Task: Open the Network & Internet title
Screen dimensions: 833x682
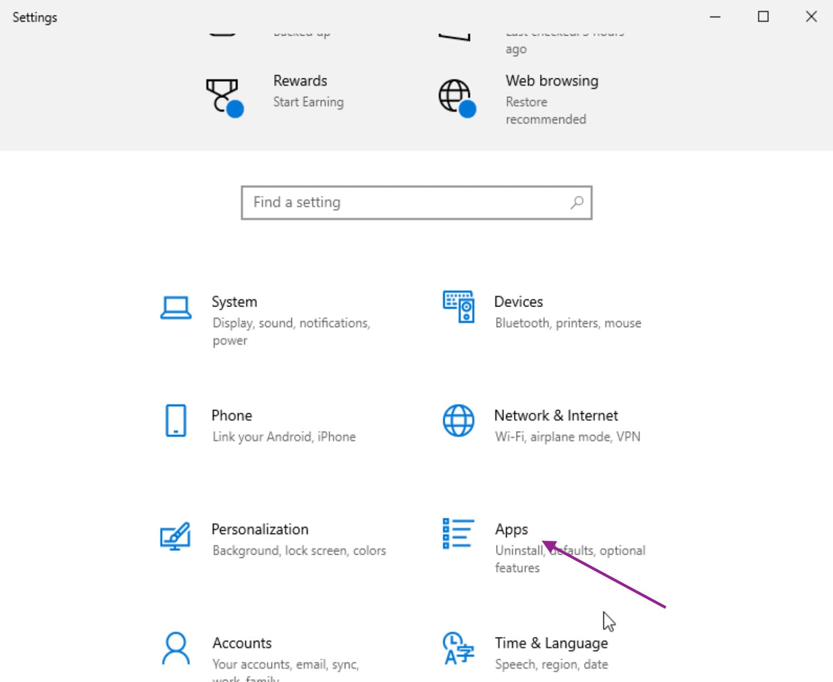Action: click(x=556, y=416)
